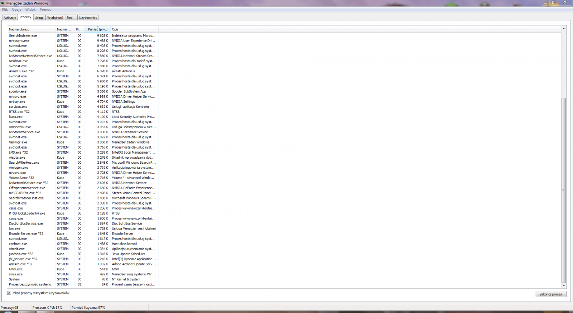The width and height of the screenshot is (573, 313).
Task: Select Volume2.exe *32 process
Action: click(x=82, y=178)
